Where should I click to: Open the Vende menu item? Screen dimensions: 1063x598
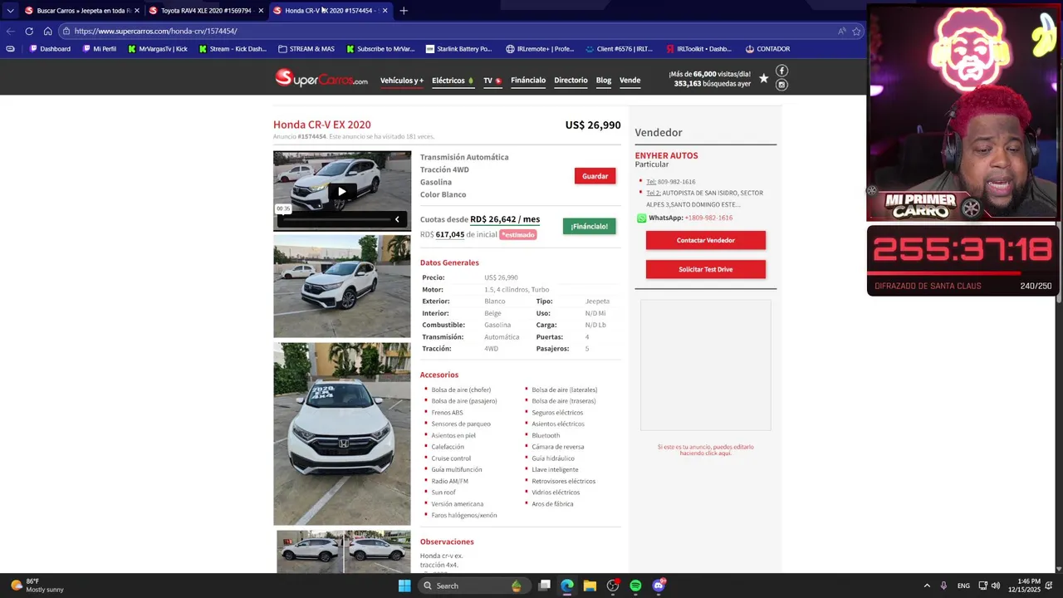pos(629,81)
